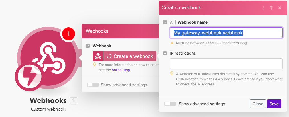Collapse the Webhook name field chevron

(165, 22)
